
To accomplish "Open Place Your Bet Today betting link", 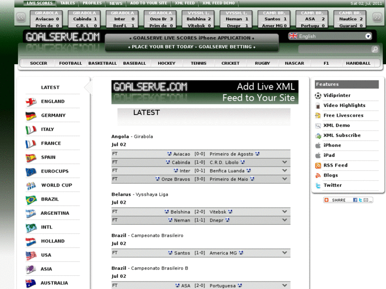I will tap(192, 47).
